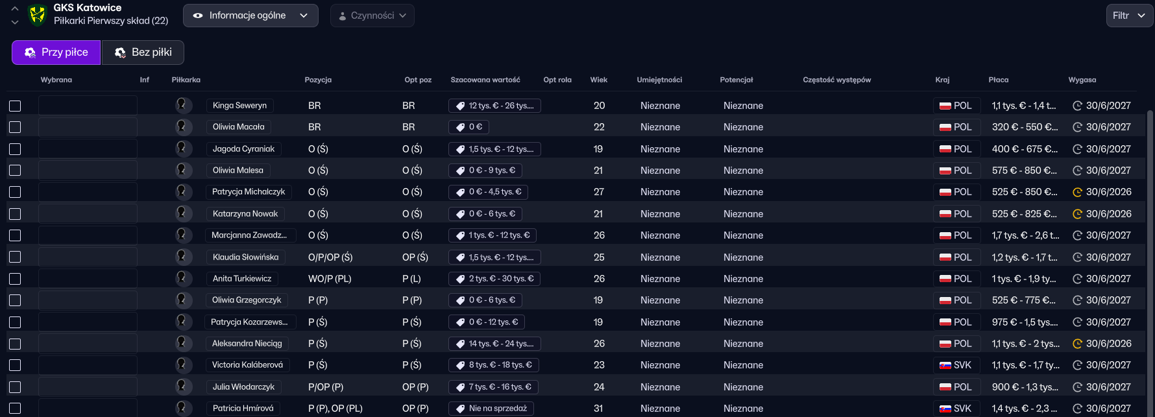
Task: Expand the Filtr dropdown
Action: [x=1128, y=16]
